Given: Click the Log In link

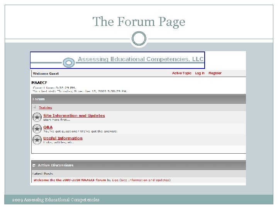Looking at the screenshot, I should 200,73.
